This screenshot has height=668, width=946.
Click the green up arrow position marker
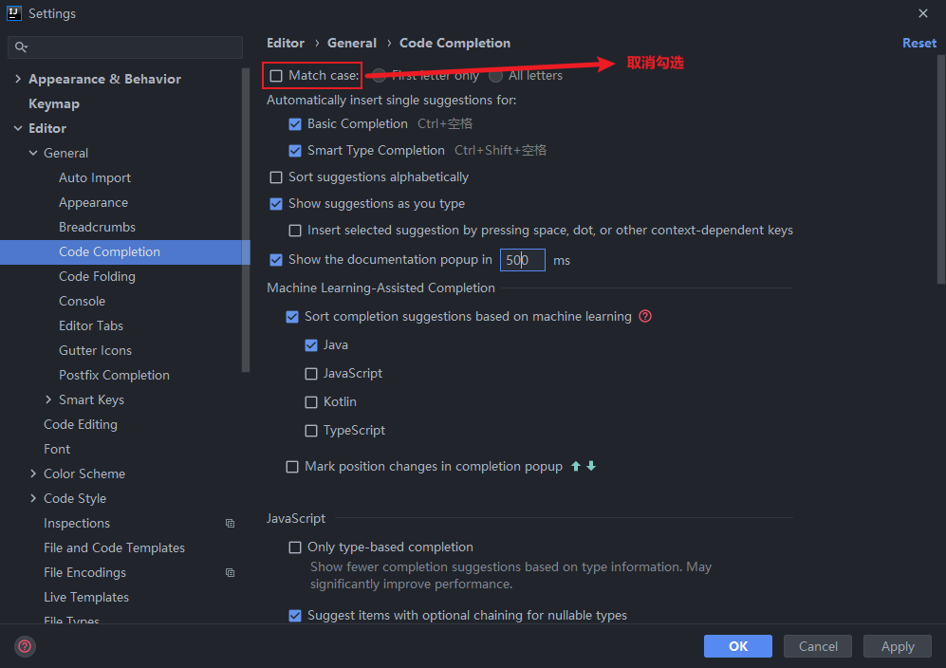click(576, 466)
